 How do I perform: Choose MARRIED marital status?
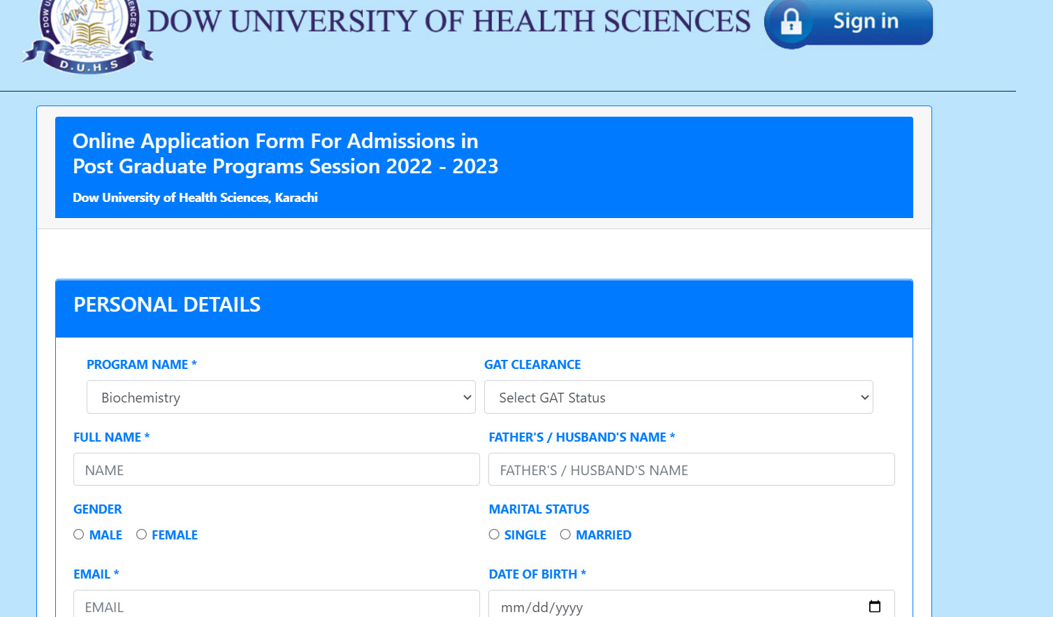tap(566, 534)
